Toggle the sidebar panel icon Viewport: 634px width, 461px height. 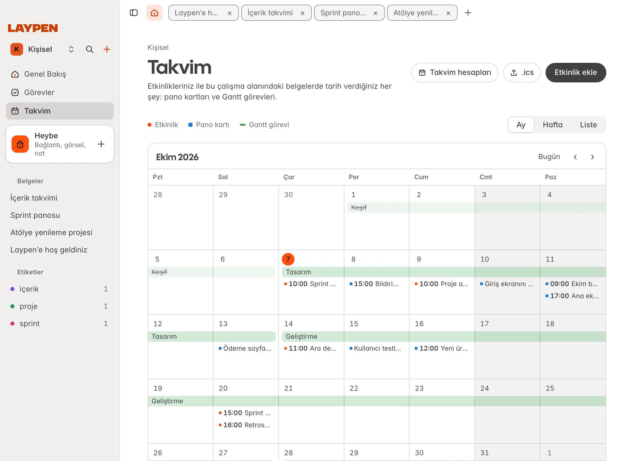click(134, 13)
